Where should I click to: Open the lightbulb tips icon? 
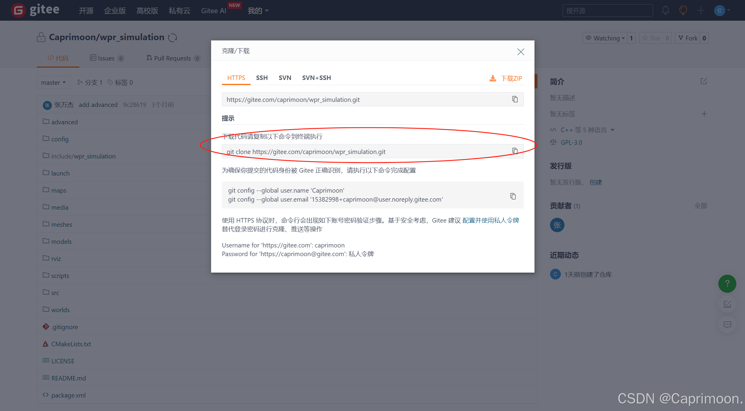tap(683, 10)
